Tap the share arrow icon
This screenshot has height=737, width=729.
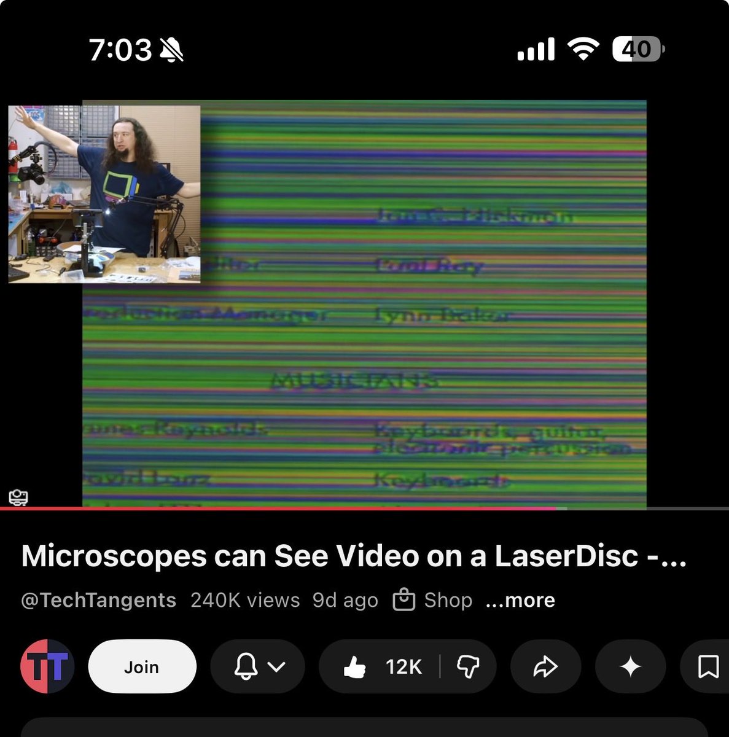pyautogui.click(x=545, y=666)
